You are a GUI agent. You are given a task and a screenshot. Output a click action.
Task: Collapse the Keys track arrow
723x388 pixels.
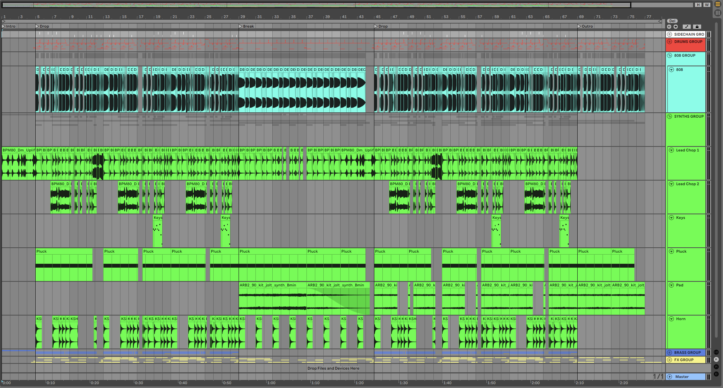click(x=672, y=218)
